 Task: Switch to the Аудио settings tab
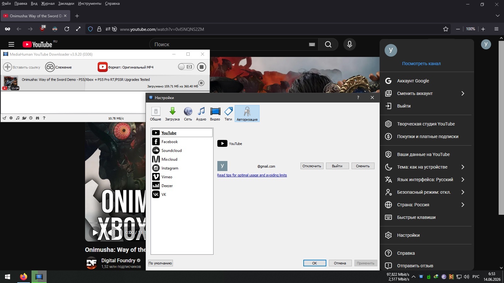(201, 114)
